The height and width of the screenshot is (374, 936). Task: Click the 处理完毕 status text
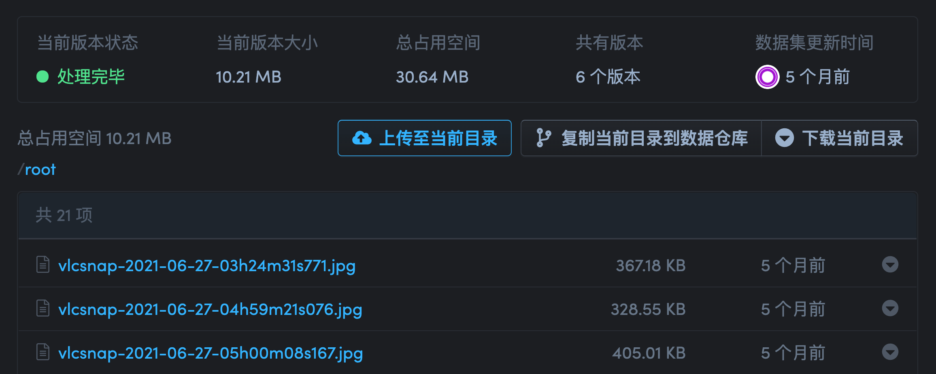91,76
